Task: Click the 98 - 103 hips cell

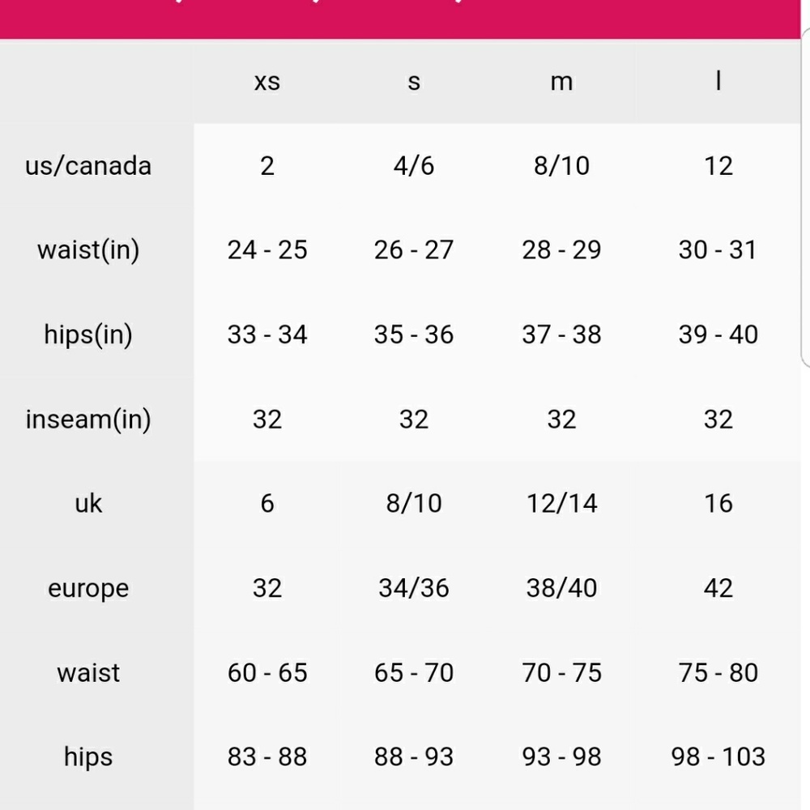Action: tap(718, 757)
